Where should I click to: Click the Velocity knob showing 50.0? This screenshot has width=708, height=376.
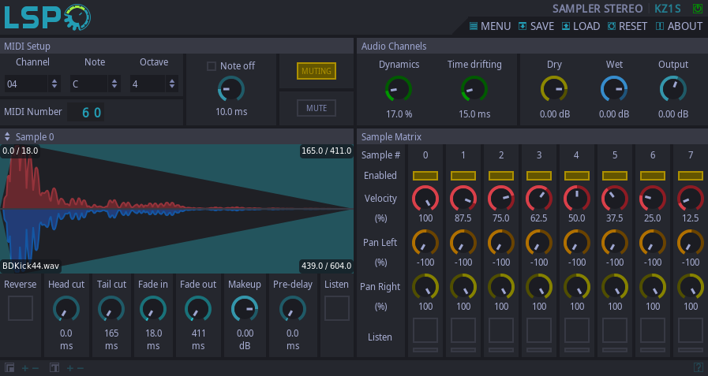pos(577,199)
